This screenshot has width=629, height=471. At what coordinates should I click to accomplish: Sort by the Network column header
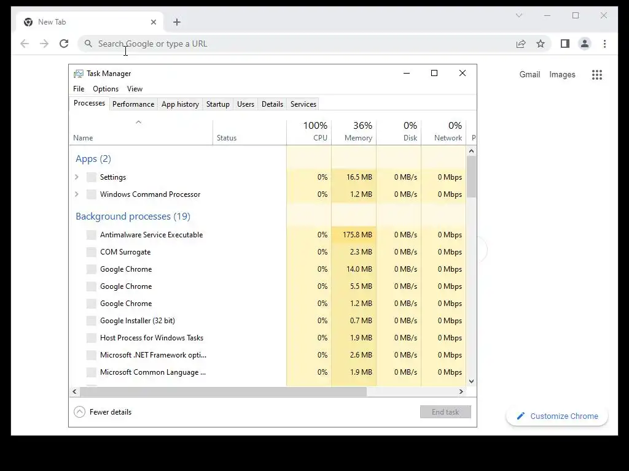click(443, 132)
